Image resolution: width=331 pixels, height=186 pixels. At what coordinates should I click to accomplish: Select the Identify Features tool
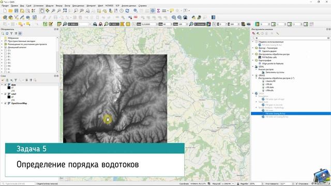[136, 11]
